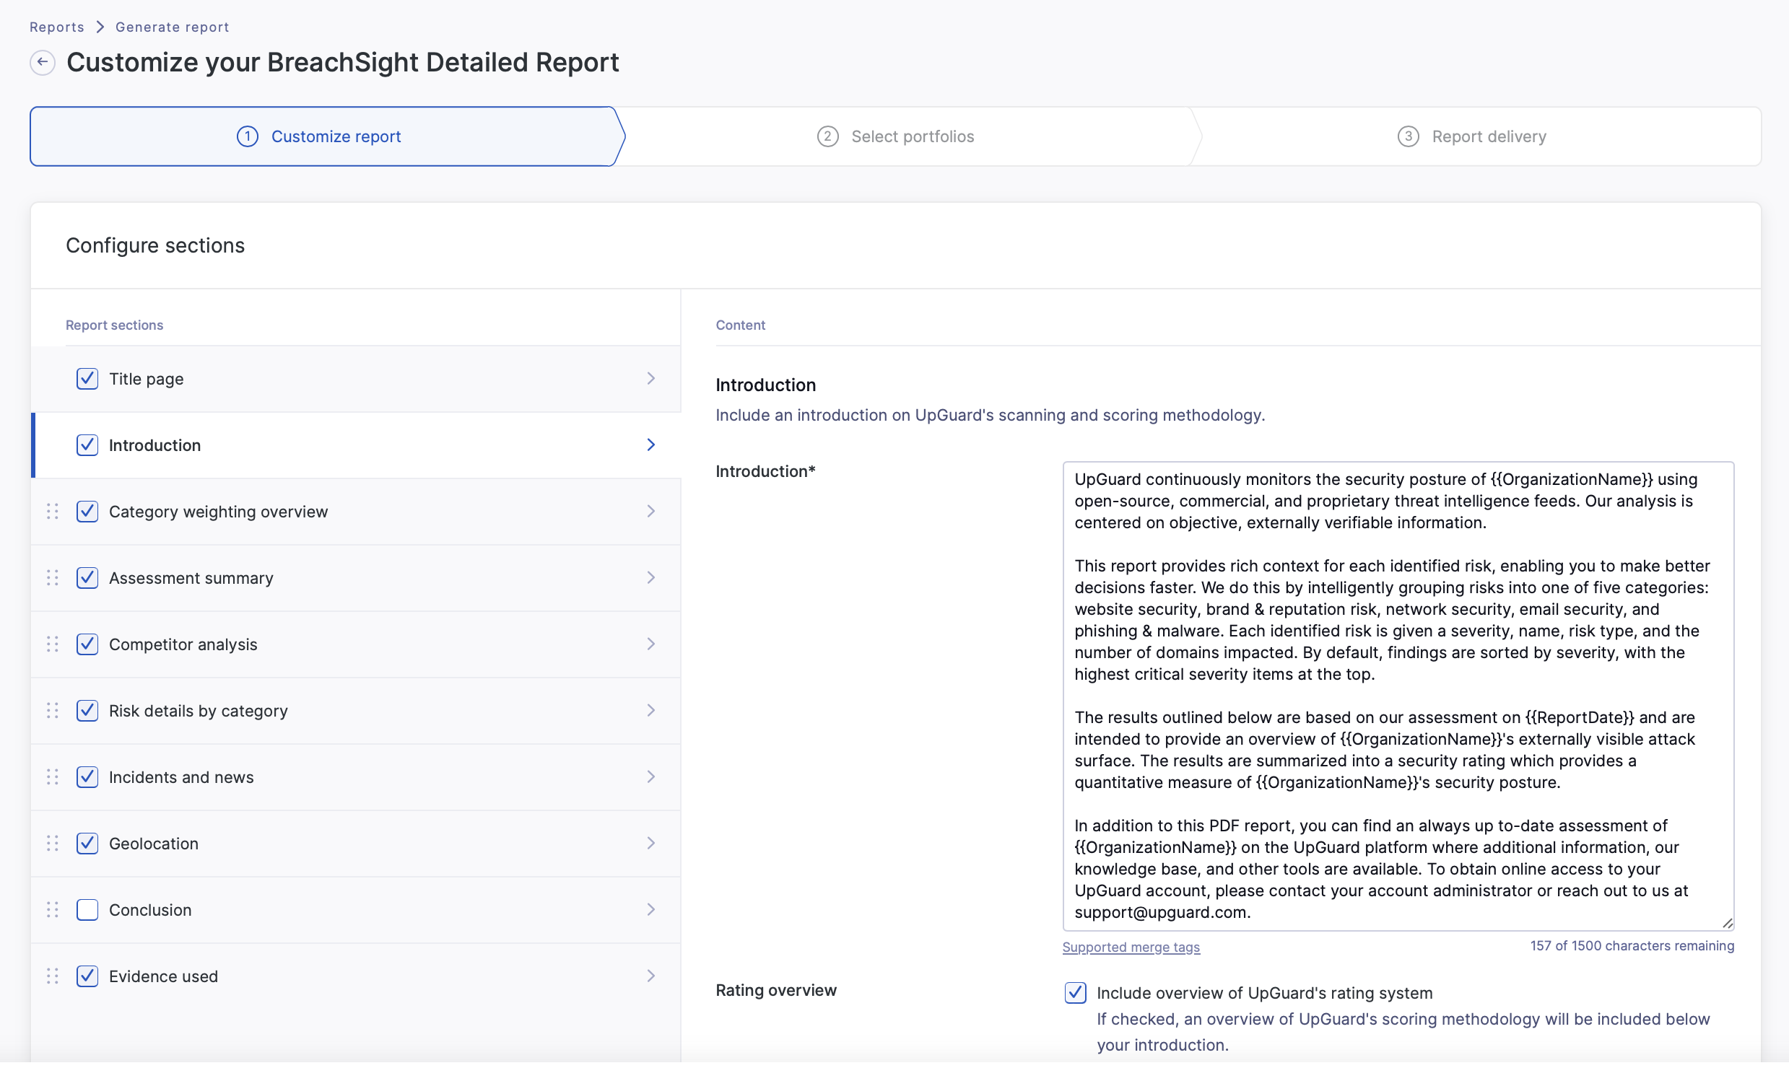The height and width of the screenshot is (1068, 1789).
Task: Uncheck the Evidence used checkbox
Action: (x=87, y=976)
